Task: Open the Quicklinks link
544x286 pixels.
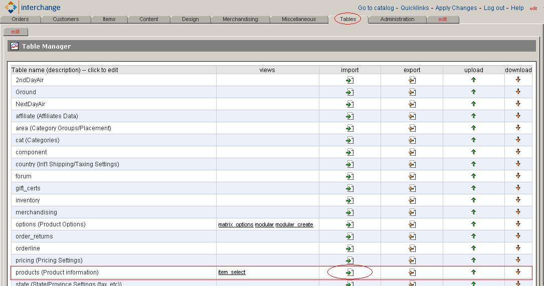Action: 415,8
